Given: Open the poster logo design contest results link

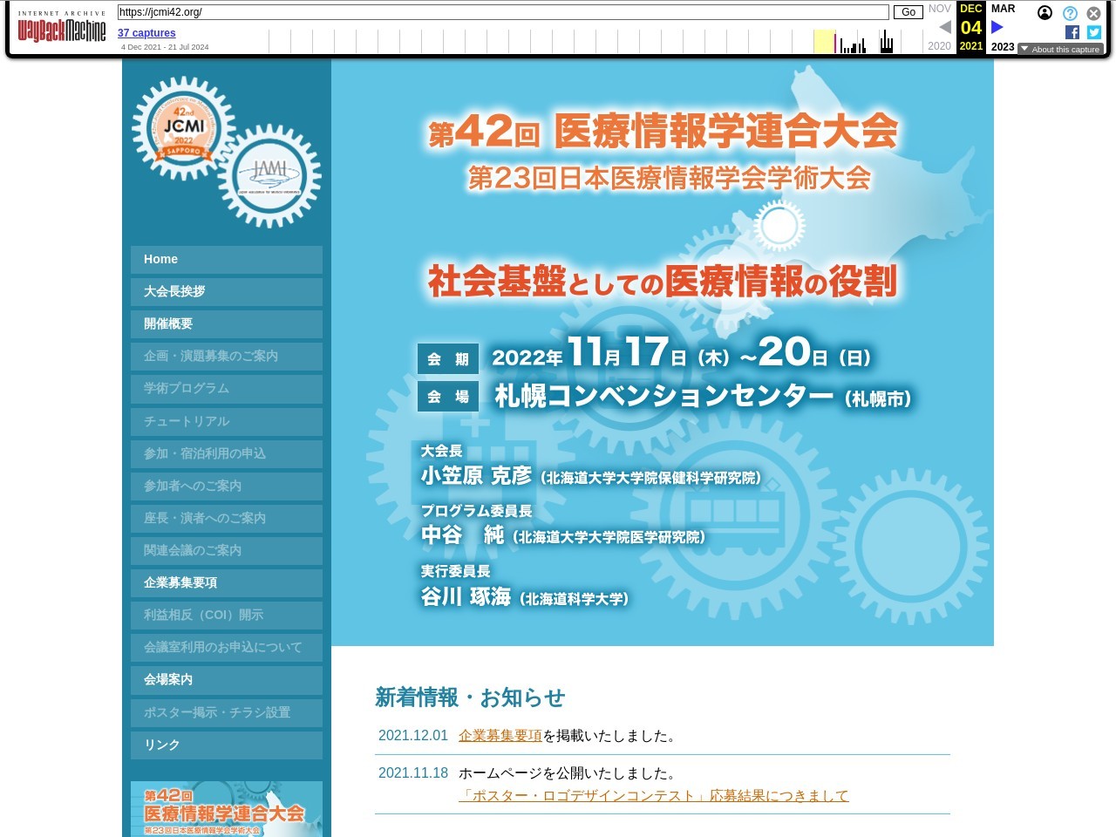Looking at the screenshot, I should (653, 796).
